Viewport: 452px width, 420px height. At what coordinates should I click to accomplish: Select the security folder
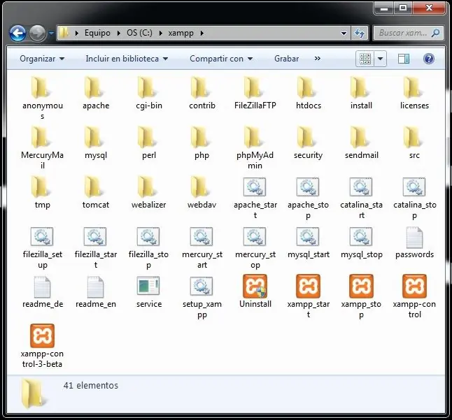pyautogui.click(x=306, y=137)
